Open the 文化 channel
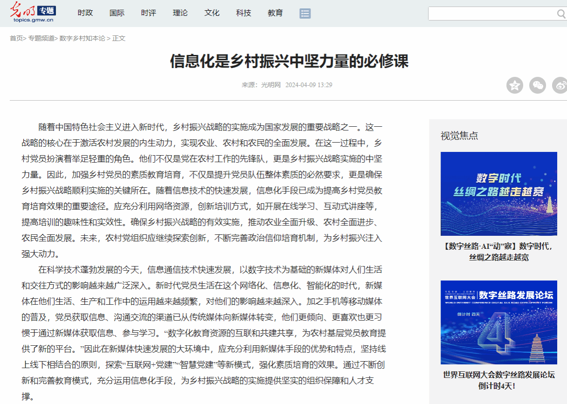 [x=212, y=13]
